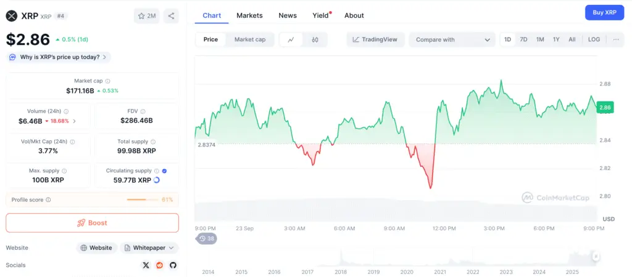The image size is (632, 277).
Task: Open the Compare with dropdown
Action: coord(452,40)
